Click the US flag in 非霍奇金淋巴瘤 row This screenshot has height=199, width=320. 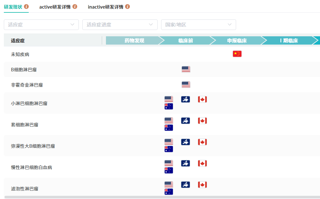click(x=186, y=84)
